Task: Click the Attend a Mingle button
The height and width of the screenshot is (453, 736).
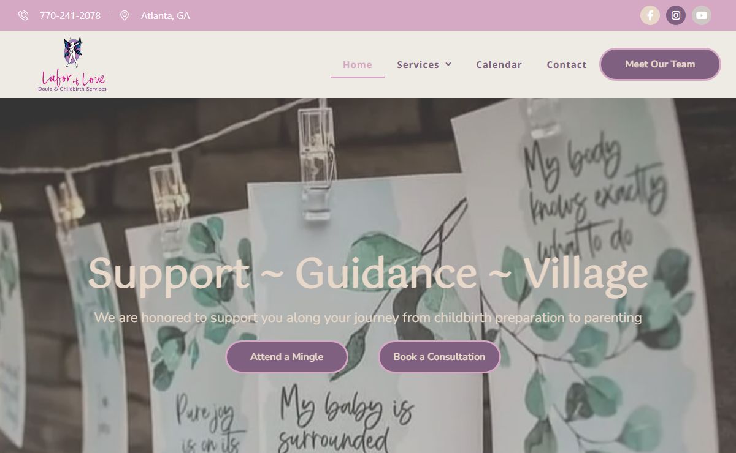Action: click(x=286, y=357)
